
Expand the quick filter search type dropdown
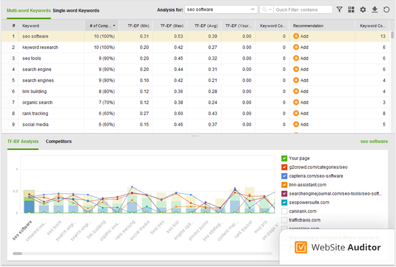pyautogui.click(x=266, y=10)
